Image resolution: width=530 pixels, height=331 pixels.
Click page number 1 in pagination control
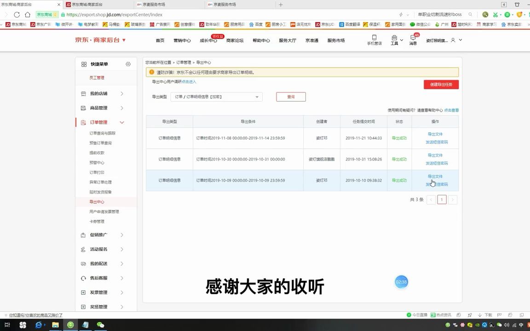442,200
